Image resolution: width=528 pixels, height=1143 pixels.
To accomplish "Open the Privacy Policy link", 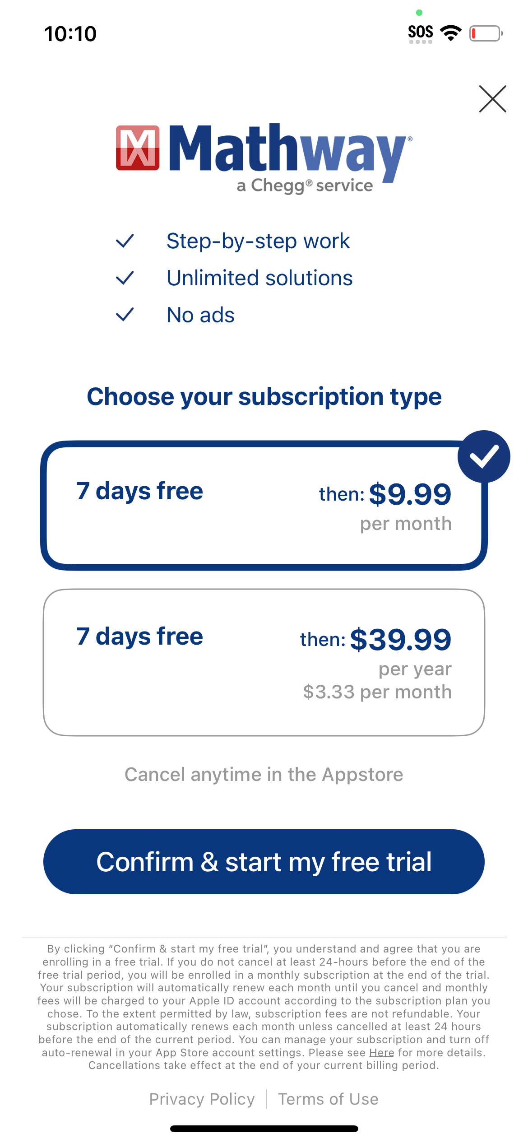I will tap(202, 1099).
